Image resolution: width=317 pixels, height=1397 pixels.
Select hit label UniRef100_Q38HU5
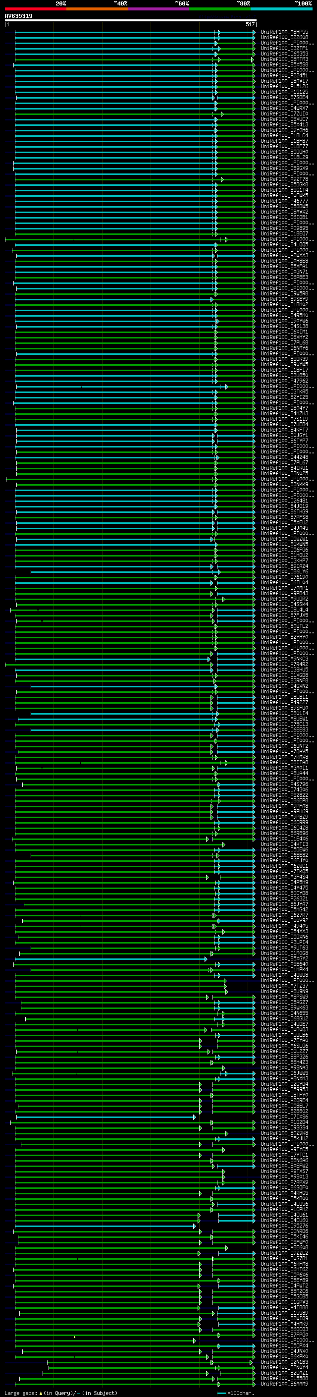284,670
